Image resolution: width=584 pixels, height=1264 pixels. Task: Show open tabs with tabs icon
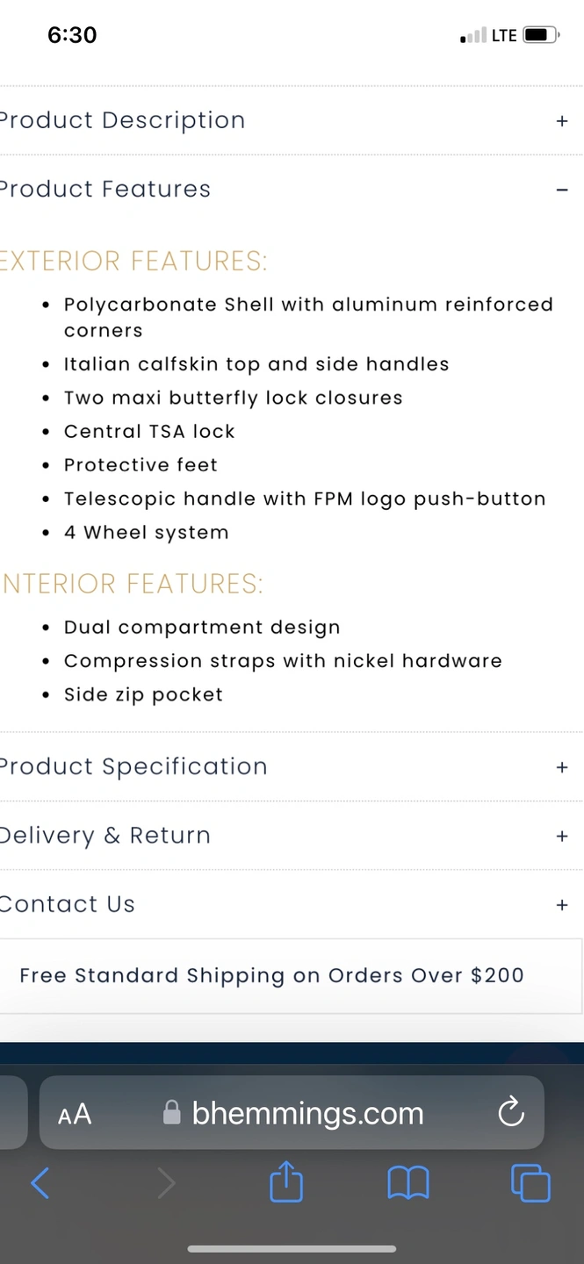point(530,1182)
